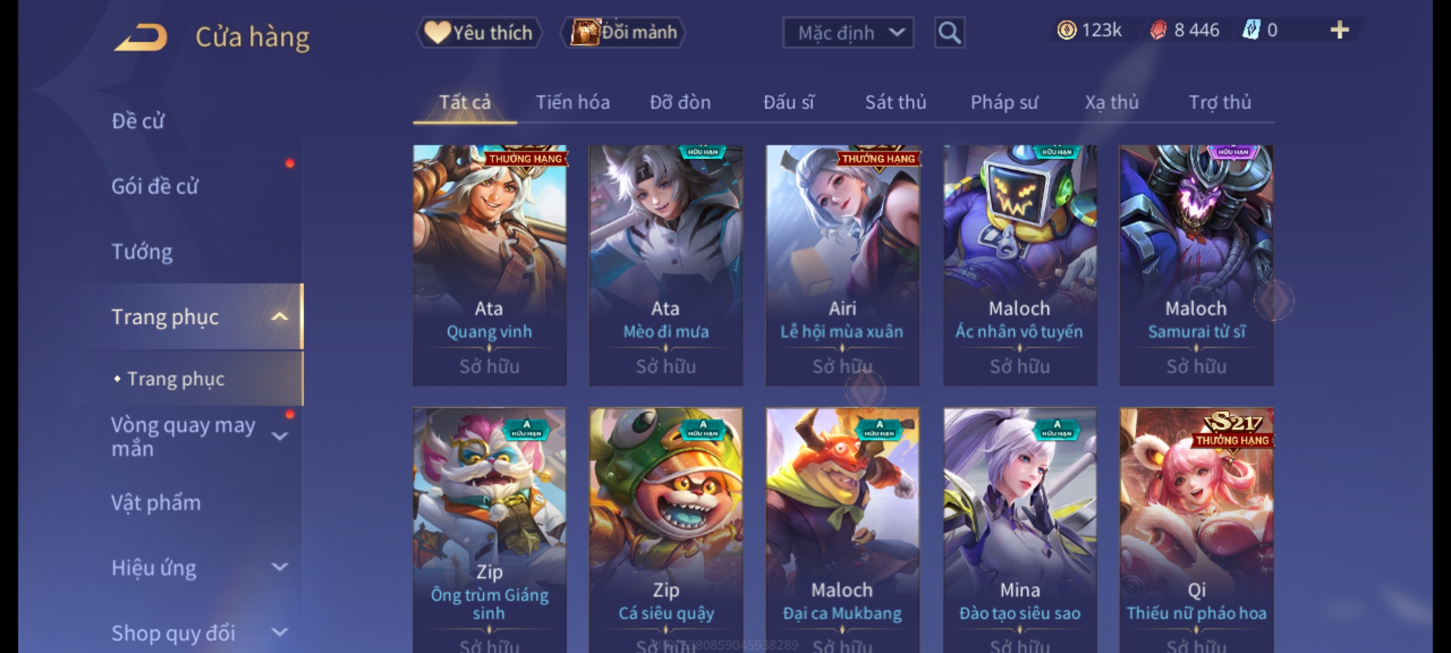Tap the red gem icon showing 8 446
Screen dimensions: 1451x653
1158,30
